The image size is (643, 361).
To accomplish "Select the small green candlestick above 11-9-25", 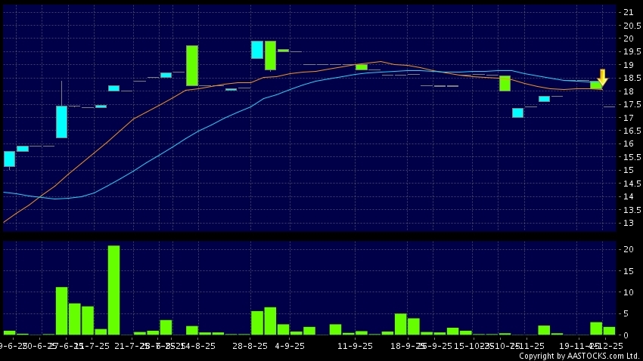I will click(x=362, y=67).
